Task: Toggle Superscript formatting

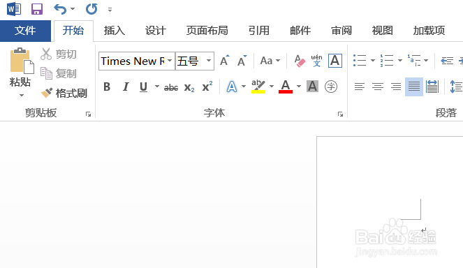Action: click(x=207, y=87)
